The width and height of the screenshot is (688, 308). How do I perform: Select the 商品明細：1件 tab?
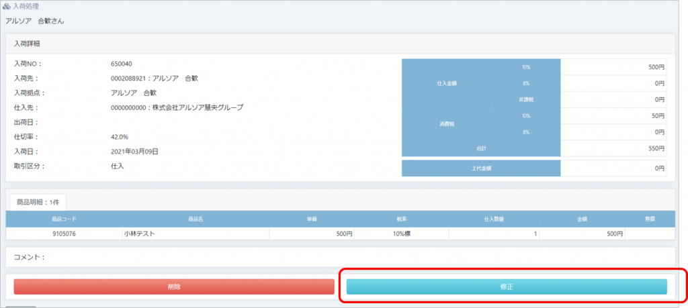[36, 201]
